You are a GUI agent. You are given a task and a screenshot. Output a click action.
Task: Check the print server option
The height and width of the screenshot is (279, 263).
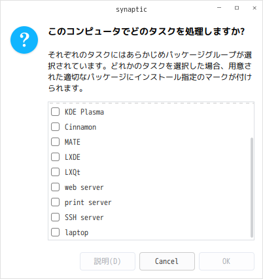pos(55,202)
